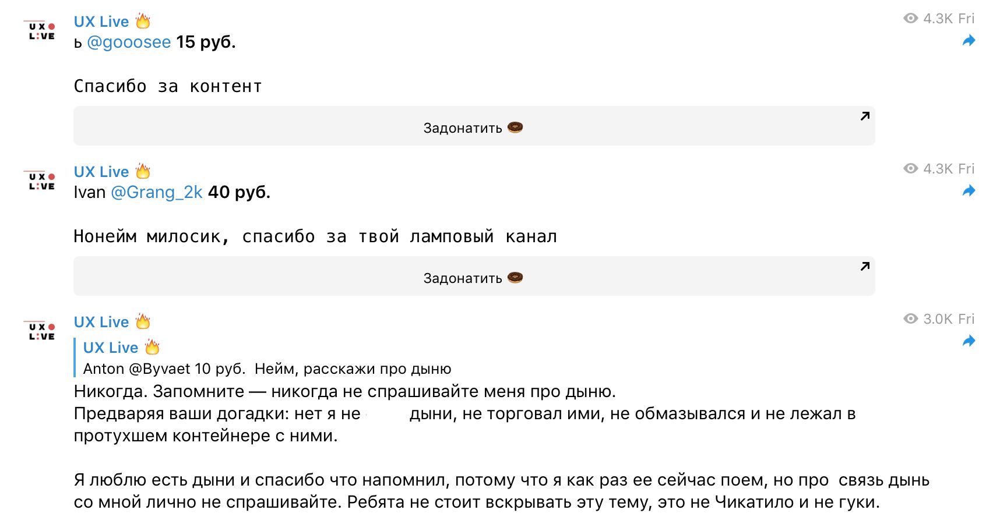Click UX Live name inside the quoted reply
Screen dimensions: 993x531
pos(111,348)
